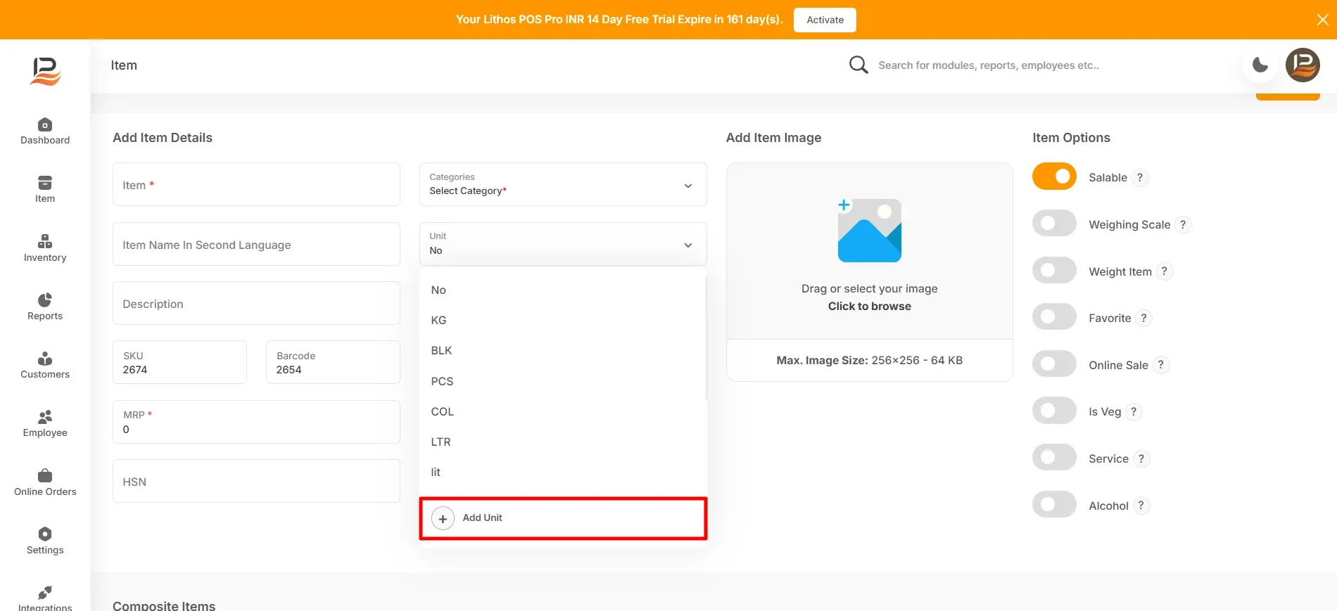The height and width of the screenshot is (611, 1337).
Task: Click the Activate trial button
Action: (x=825, y=20)
